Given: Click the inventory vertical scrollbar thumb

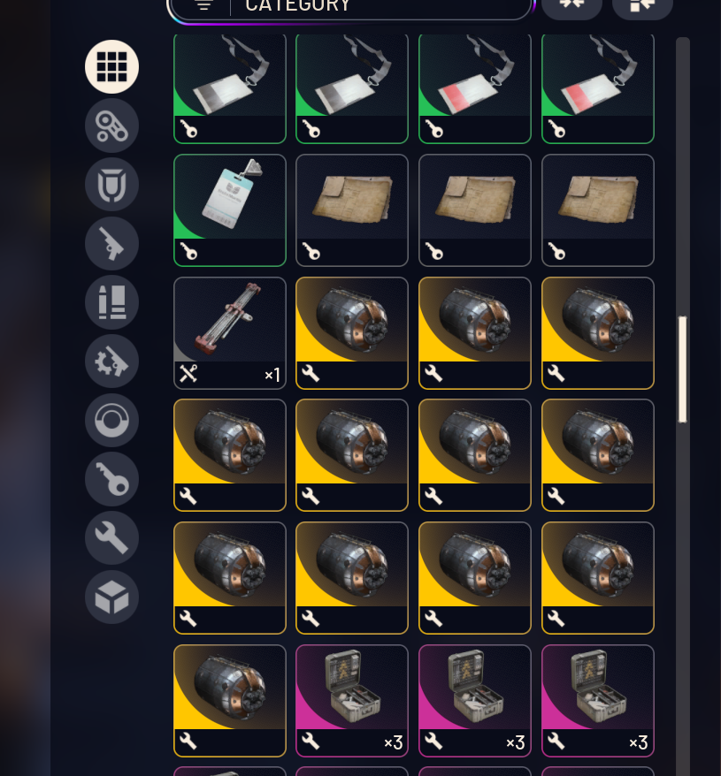Looking at the screenshot, I should pos(682,369).
